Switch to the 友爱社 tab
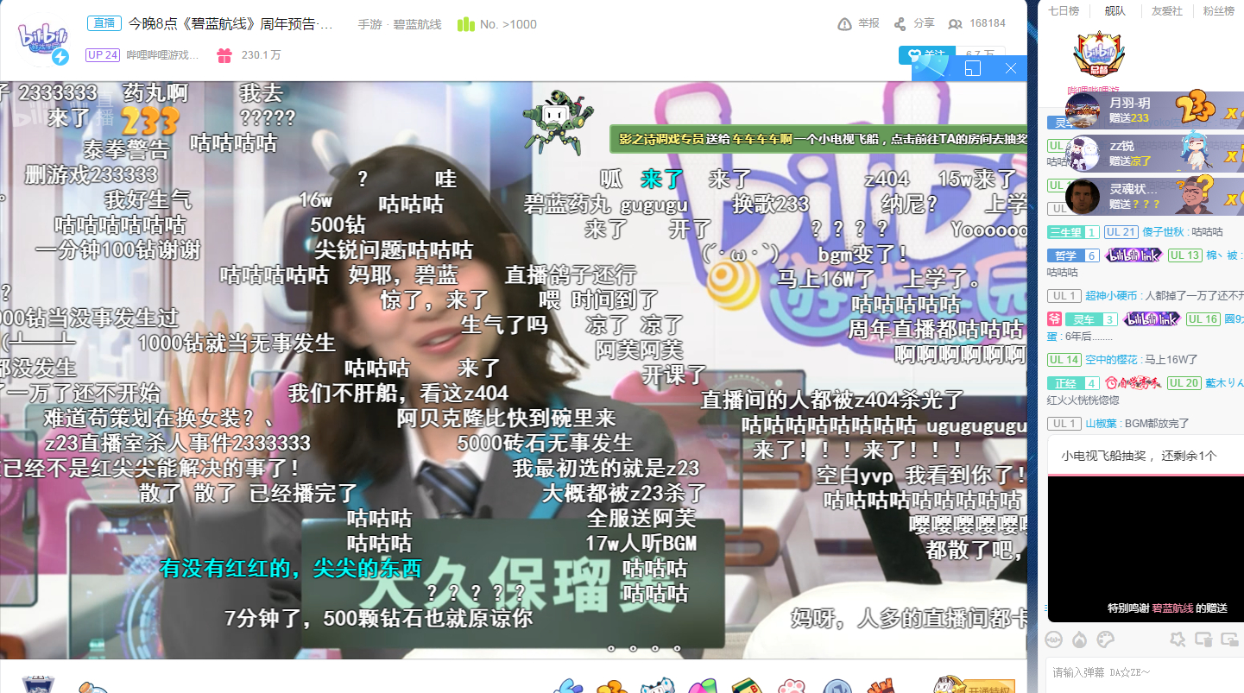Viewport: 1244px width, 693px height. (x=1167, y=11)
